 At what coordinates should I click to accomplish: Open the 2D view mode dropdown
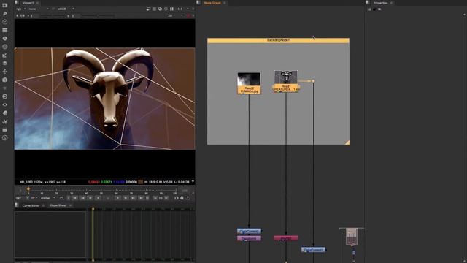(x=176, y=15)
